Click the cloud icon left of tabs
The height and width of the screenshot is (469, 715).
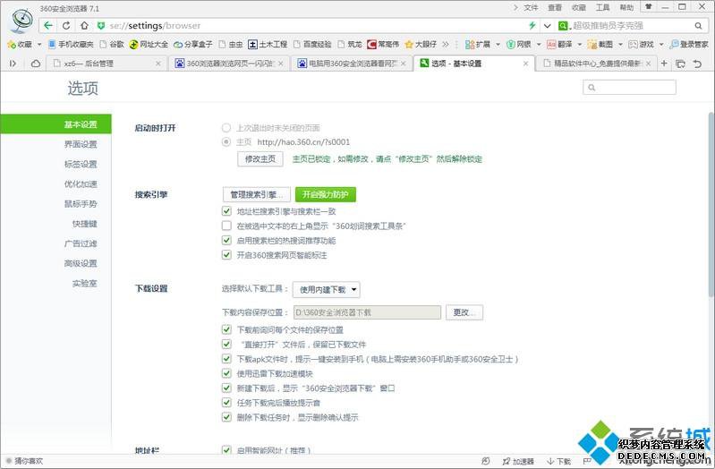click(x=36, y=64)
